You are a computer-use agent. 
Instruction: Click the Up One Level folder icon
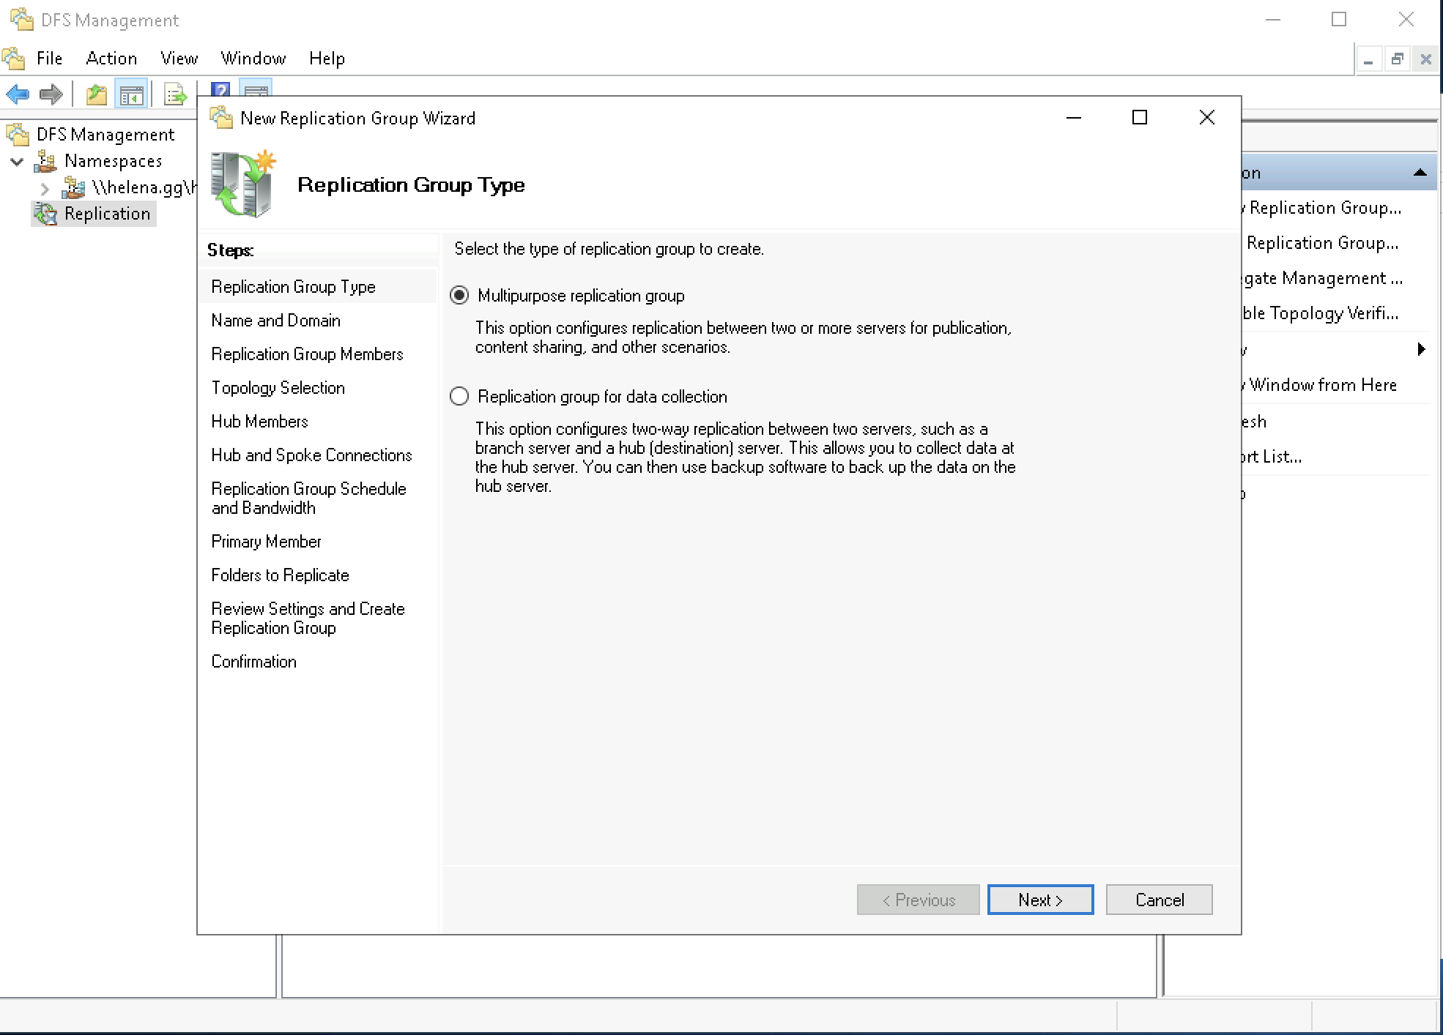[97, 94]
